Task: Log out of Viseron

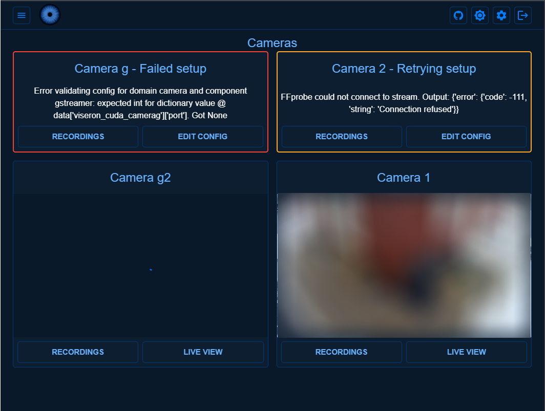Action: [523, 15]
